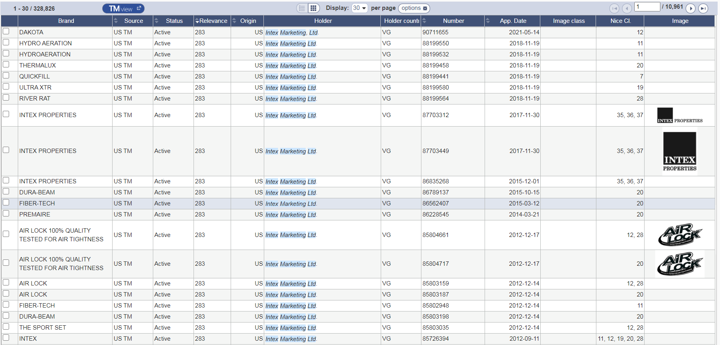Go to the previous results page

[627, 8]
